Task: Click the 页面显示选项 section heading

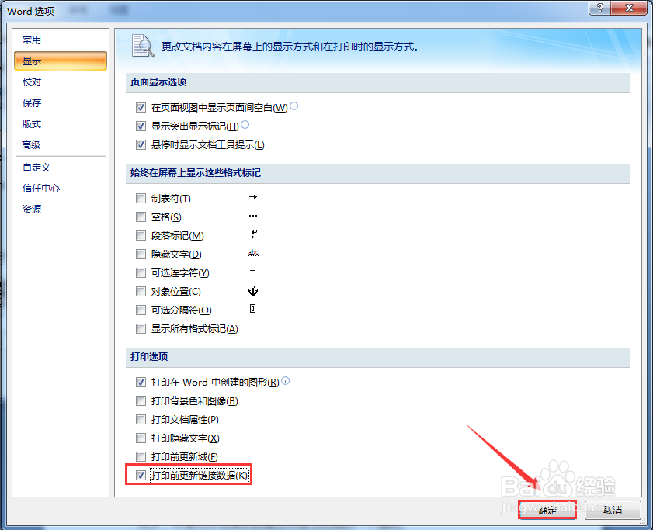Action: tap(158, 82)
